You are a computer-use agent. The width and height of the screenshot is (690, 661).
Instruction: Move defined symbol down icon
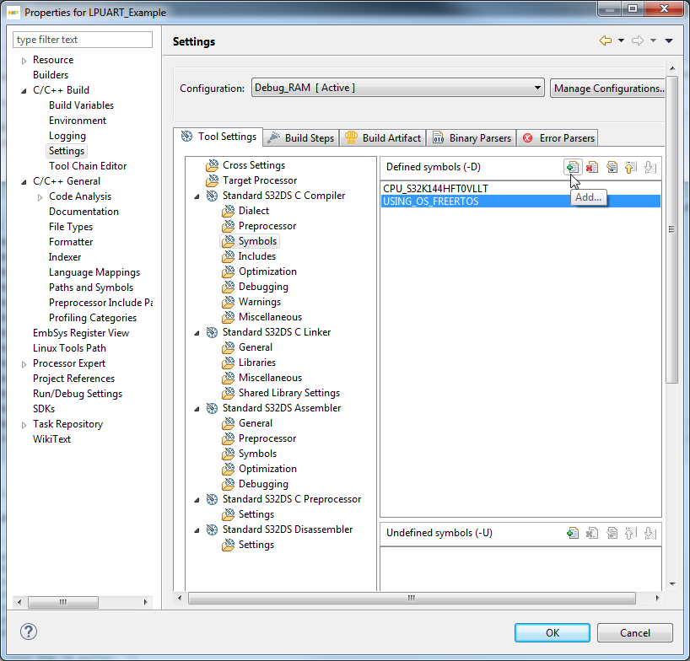click(x=650, y=167)
